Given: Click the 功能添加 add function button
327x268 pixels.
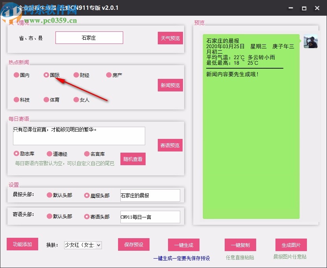Looking at the screenshot, I should pos(22,244).
